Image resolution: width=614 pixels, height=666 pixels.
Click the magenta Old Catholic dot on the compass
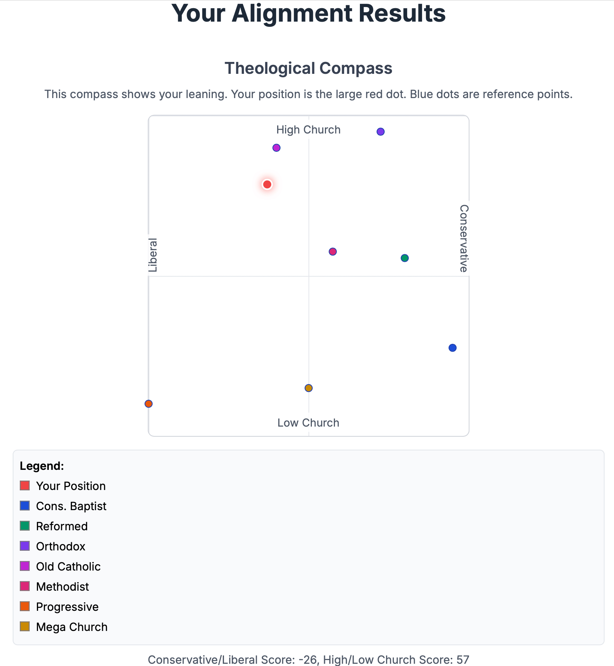[x=276, y=148]
